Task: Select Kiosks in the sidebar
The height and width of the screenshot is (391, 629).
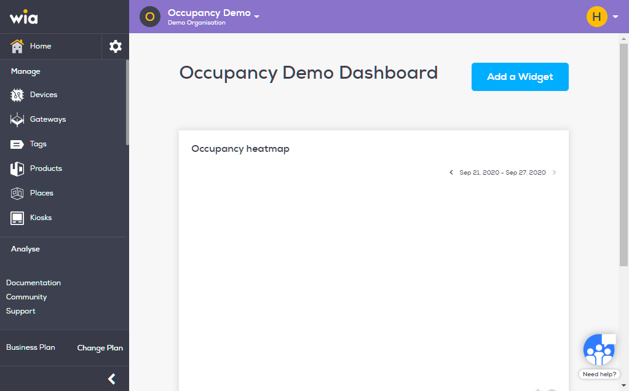Action: tap(41, 218)
